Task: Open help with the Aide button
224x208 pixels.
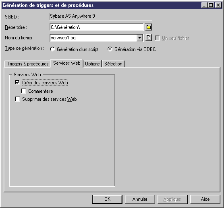Action: 205,199
